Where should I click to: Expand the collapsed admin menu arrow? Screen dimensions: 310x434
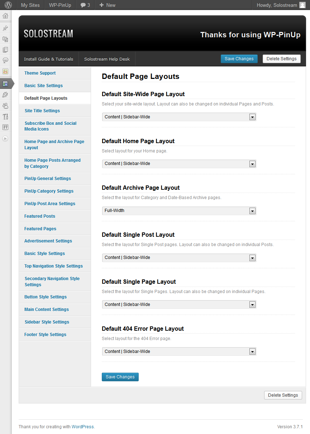(5, 138)
